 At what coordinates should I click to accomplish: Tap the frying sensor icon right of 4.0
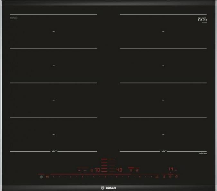(137, 170)
